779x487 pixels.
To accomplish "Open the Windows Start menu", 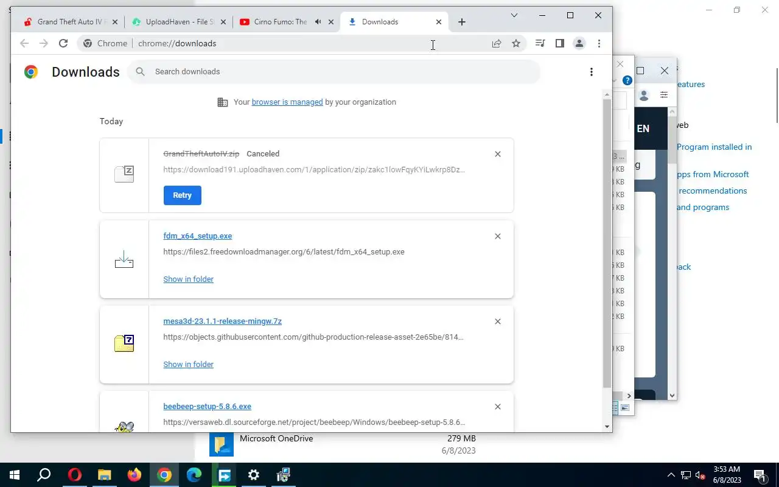I will point(14,475).
